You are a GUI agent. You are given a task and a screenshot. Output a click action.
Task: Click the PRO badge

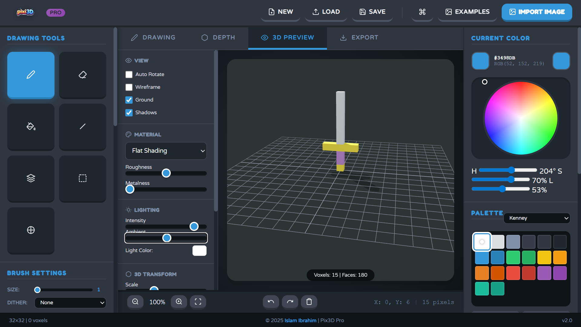[56, 12]
